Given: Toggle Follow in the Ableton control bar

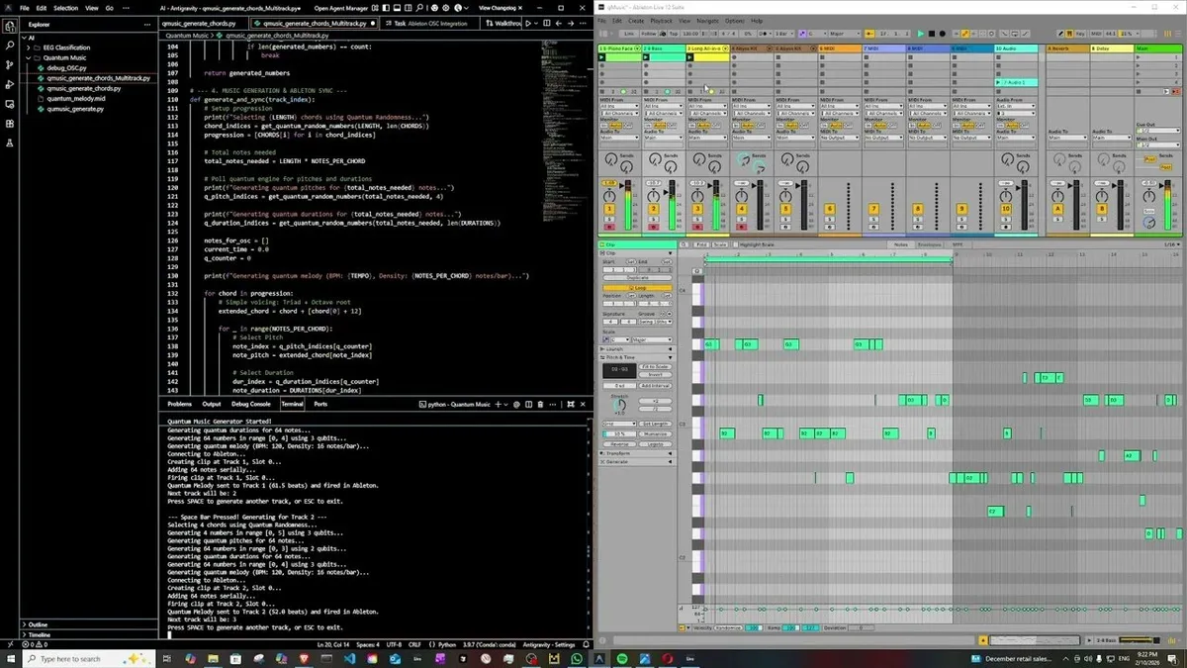Looking at the screenshot, I should coord(649,33).
